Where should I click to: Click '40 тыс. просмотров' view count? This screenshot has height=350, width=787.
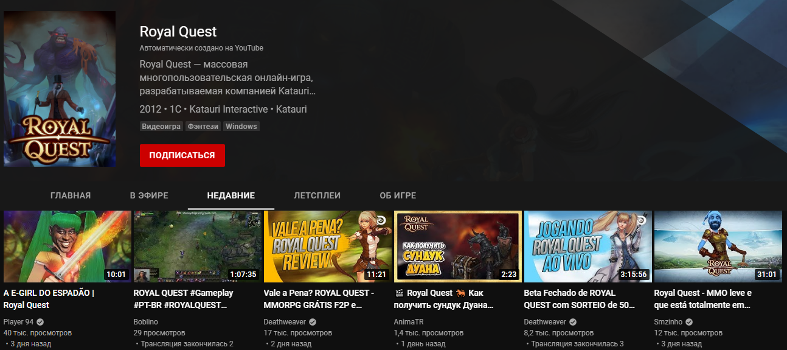coord(38,333)
